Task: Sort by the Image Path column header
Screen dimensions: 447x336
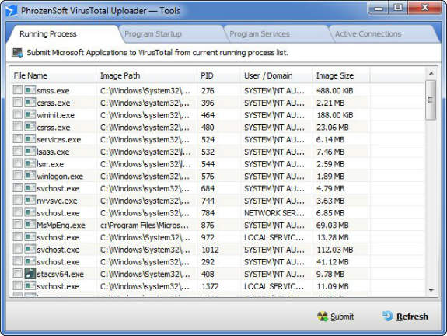Action: [146, 75]
